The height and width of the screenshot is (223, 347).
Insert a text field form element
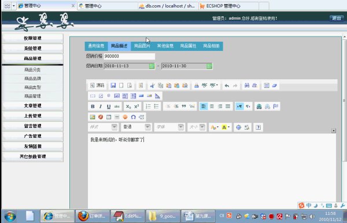(x=117, y=96)
